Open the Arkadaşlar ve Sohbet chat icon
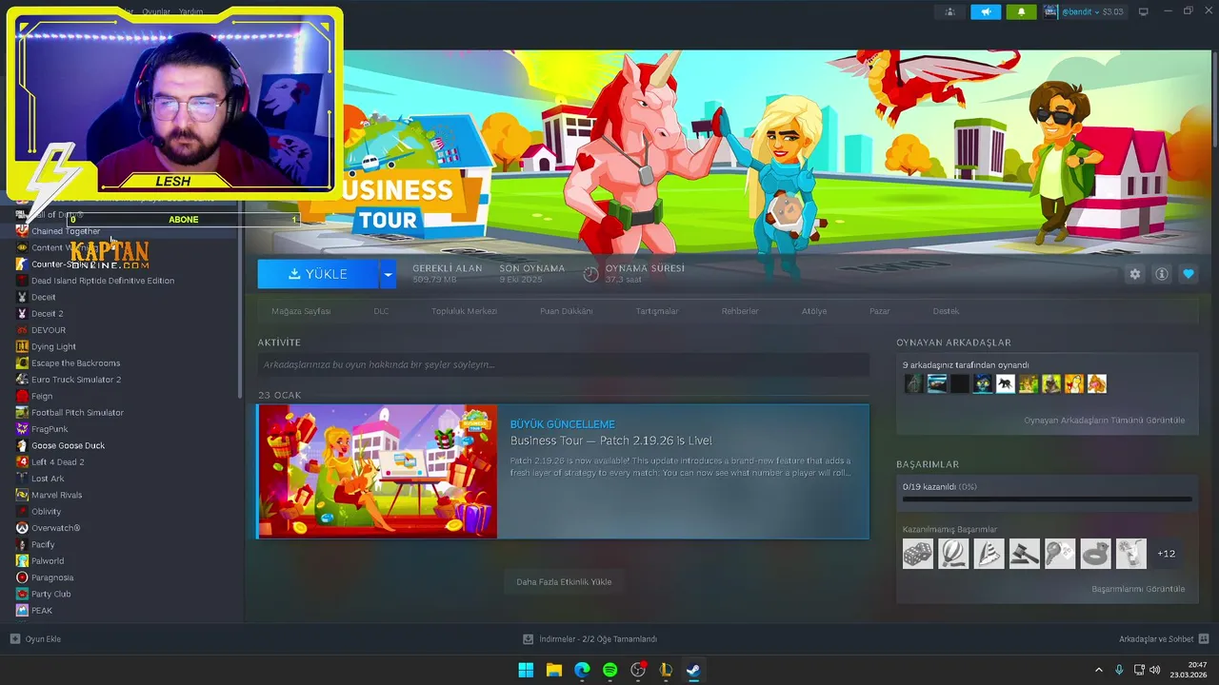 (1203, 639)
